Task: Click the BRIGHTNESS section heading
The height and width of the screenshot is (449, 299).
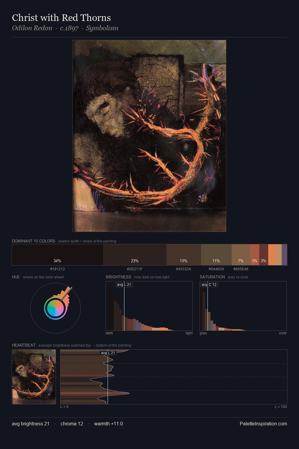Action: (x=118, y=277)
